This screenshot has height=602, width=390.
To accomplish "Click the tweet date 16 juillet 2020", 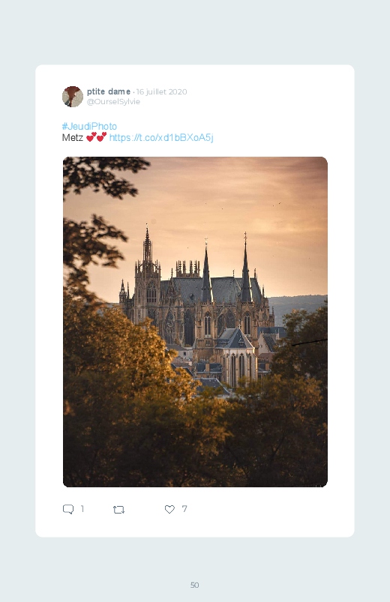I will [161, 91].
